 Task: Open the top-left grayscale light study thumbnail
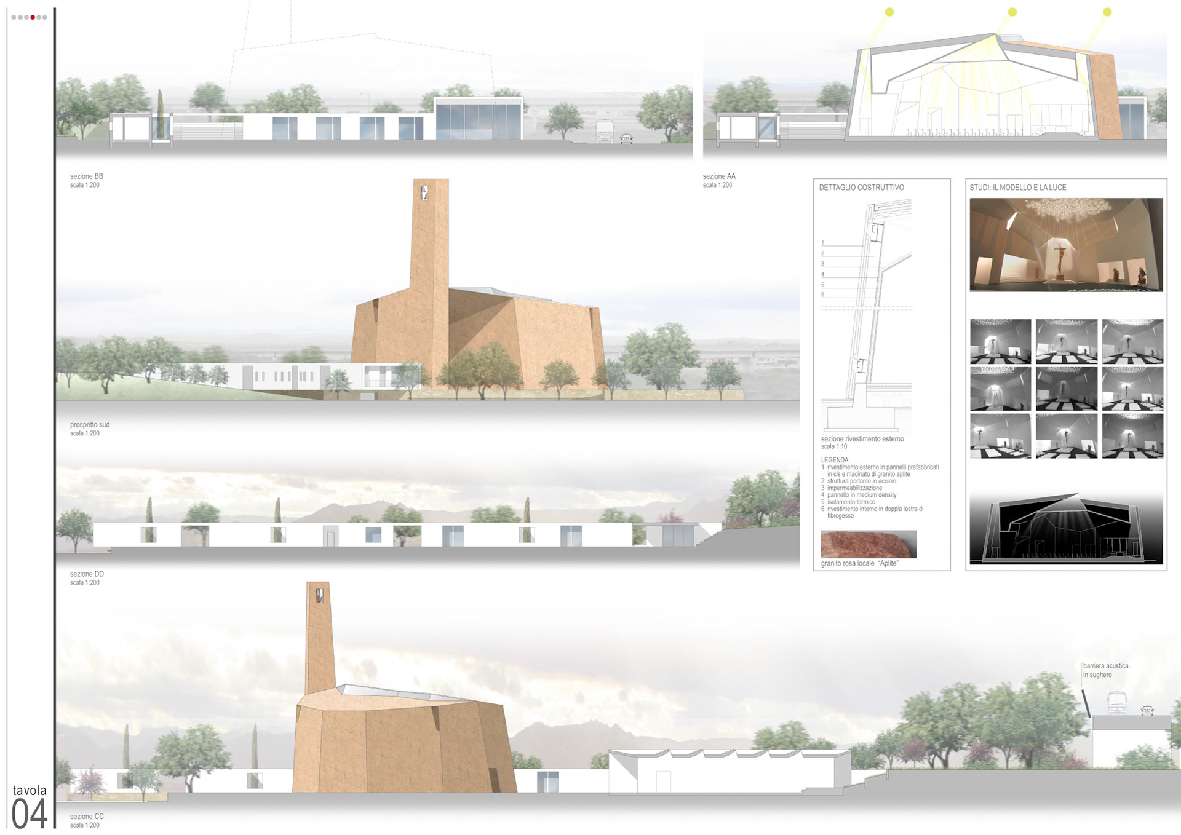pyautogui.click(x=1000, y=341)
